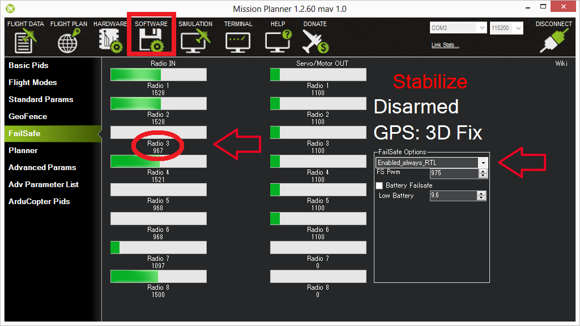580x326 pixels.
Task: Click the GPS: 3D Fix status
Action: [x=428, y=133]
